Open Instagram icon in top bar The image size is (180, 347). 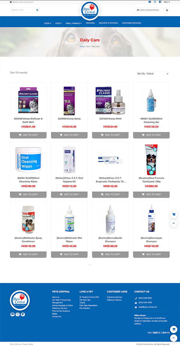[x=155, y=2]
